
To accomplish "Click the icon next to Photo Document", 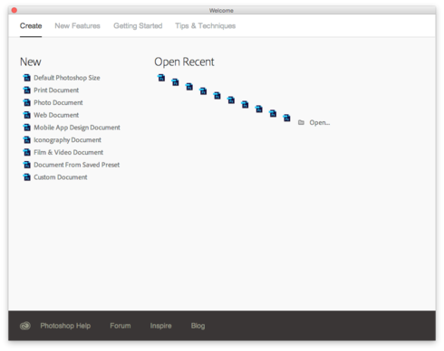I will pyautogui.click(x=27, y=102).
